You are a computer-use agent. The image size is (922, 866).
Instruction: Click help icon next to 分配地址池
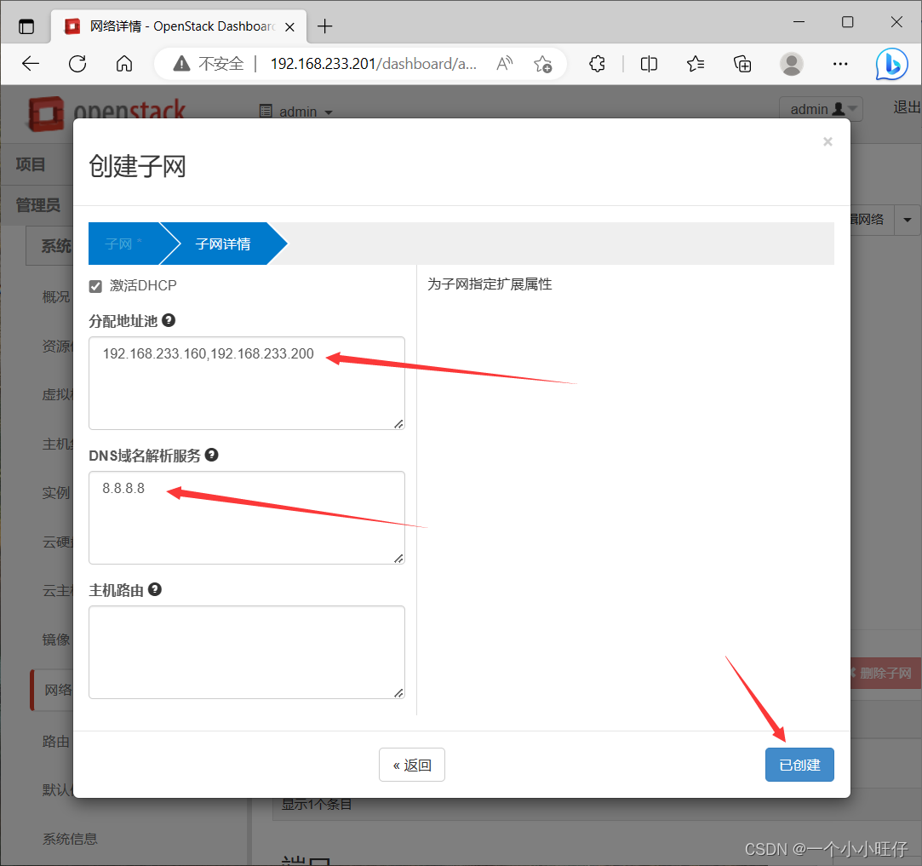point(169,320)
